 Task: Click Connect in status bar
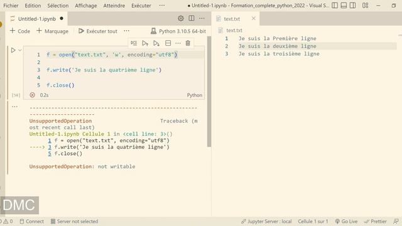[32, 222]
